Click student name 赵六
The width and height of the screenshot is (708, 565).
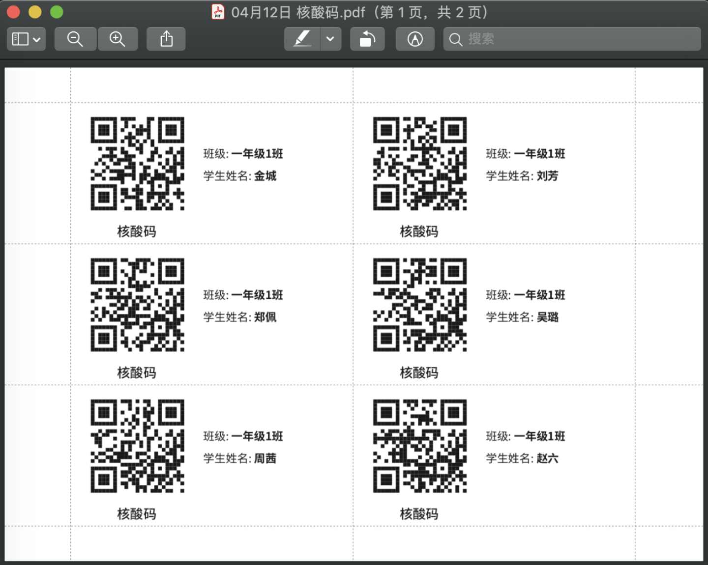(548, 458)
